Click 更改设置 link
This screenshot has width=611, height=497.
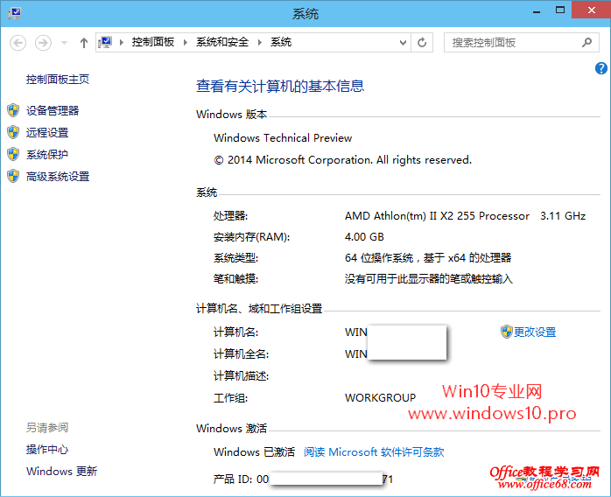coord(535,332)
